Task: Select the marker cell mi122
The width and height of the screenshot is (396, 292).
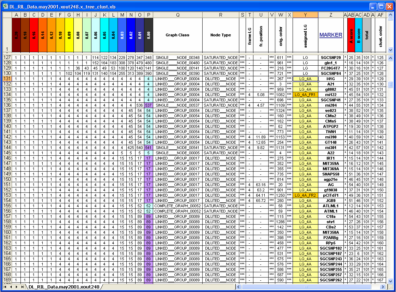Action: pyautogui.click(x=331, y=95)
